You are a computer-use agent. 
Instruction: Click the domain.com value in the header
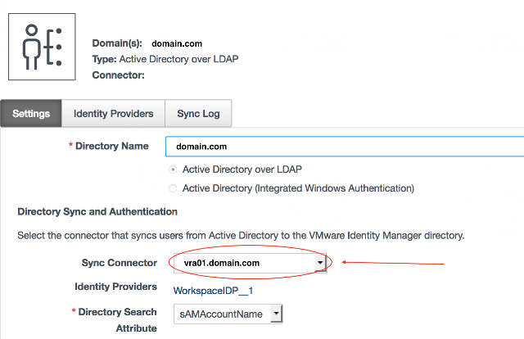click(177, 43)
